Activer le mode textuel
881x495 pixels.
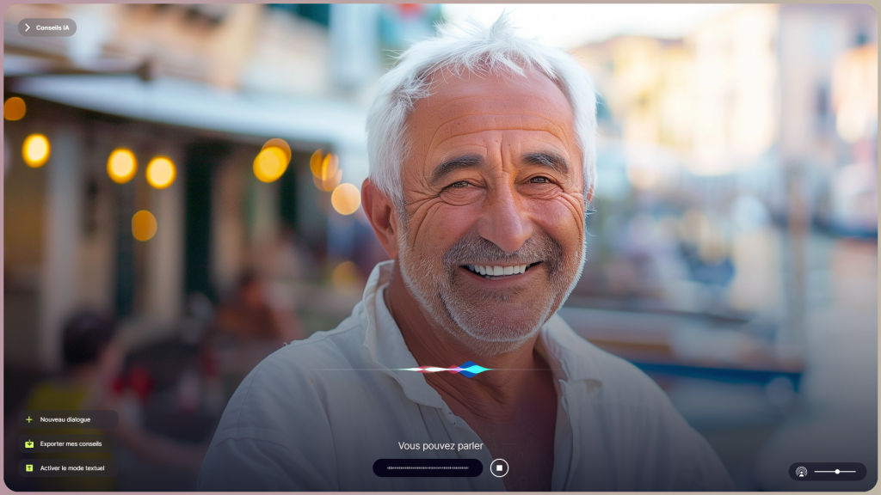pos(68,467)
